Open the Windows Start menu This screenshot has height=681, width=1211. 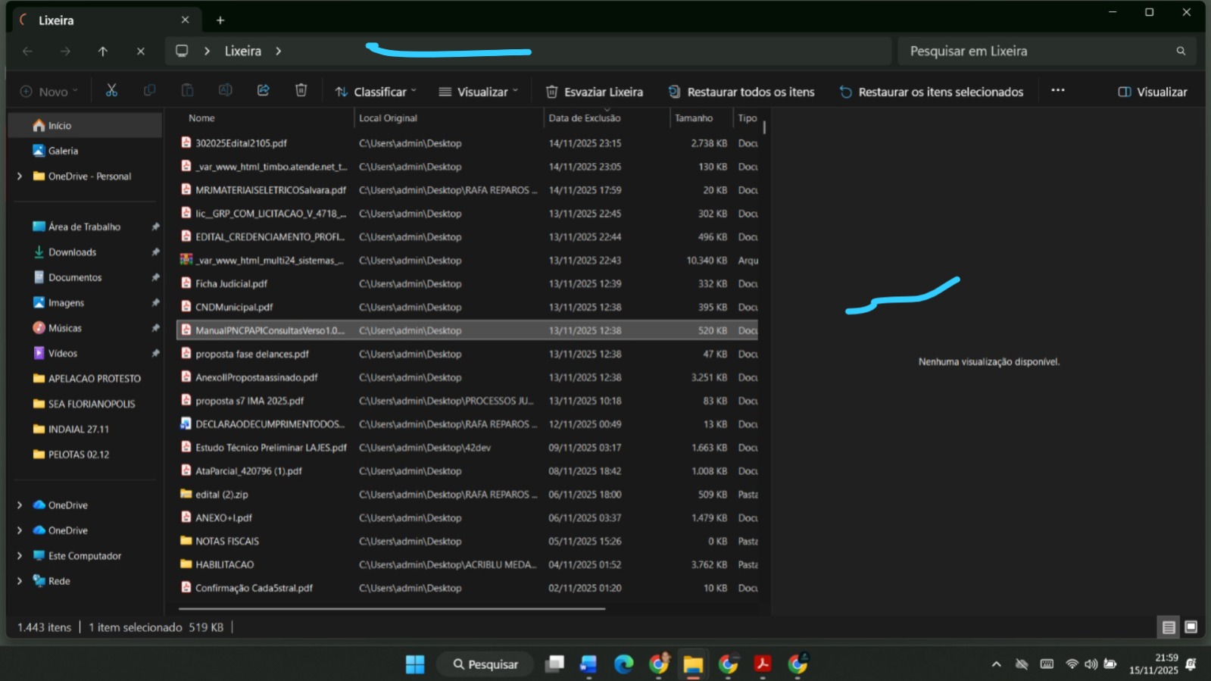[415, 664]
